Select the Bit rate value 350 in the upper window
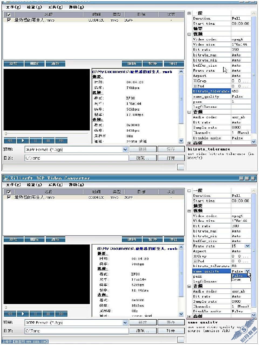The width and height of the screenshot is (259, 345). pos(241,50)
